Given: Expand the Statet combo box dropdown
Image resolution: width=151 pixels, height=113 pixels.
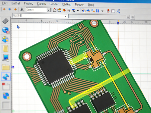Looking at the screenshot, I should 49,10.
